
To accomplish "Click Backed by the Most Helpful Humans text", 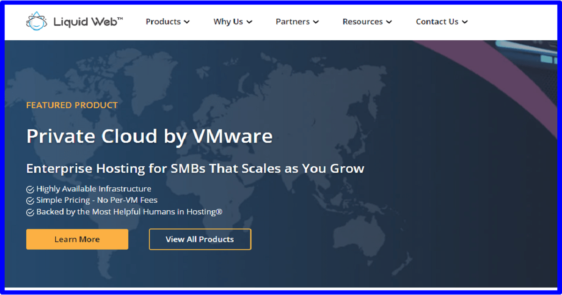I will click(x=129, y=212).
